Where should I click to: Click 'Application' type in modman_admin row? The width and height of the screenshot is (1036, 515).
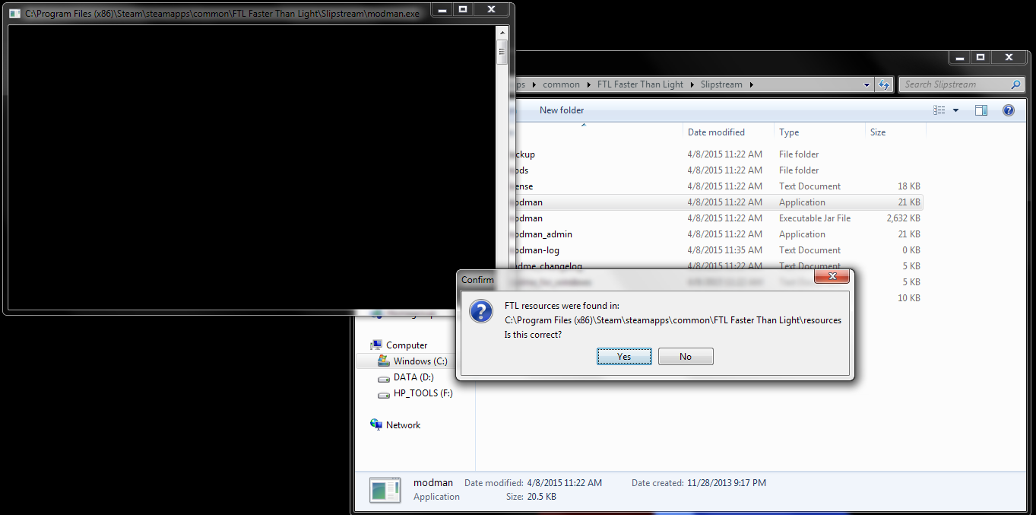(x=802, y=234)
